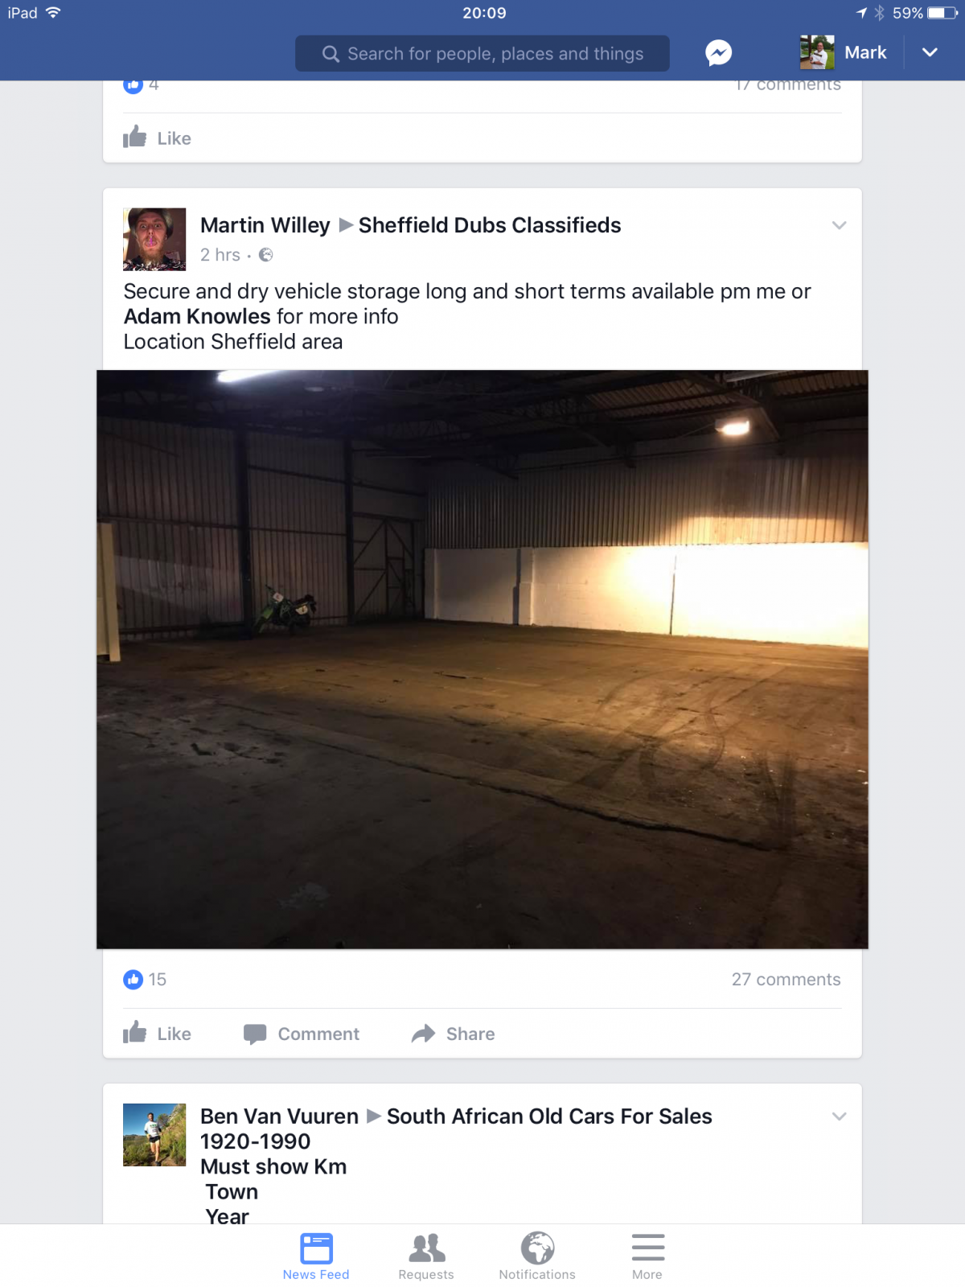Open Ben Van Vuuren's post options chevron
The image size is (965, 1287).
coord(839,1116)
